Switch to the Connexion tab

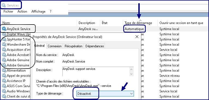pos(55,46)
